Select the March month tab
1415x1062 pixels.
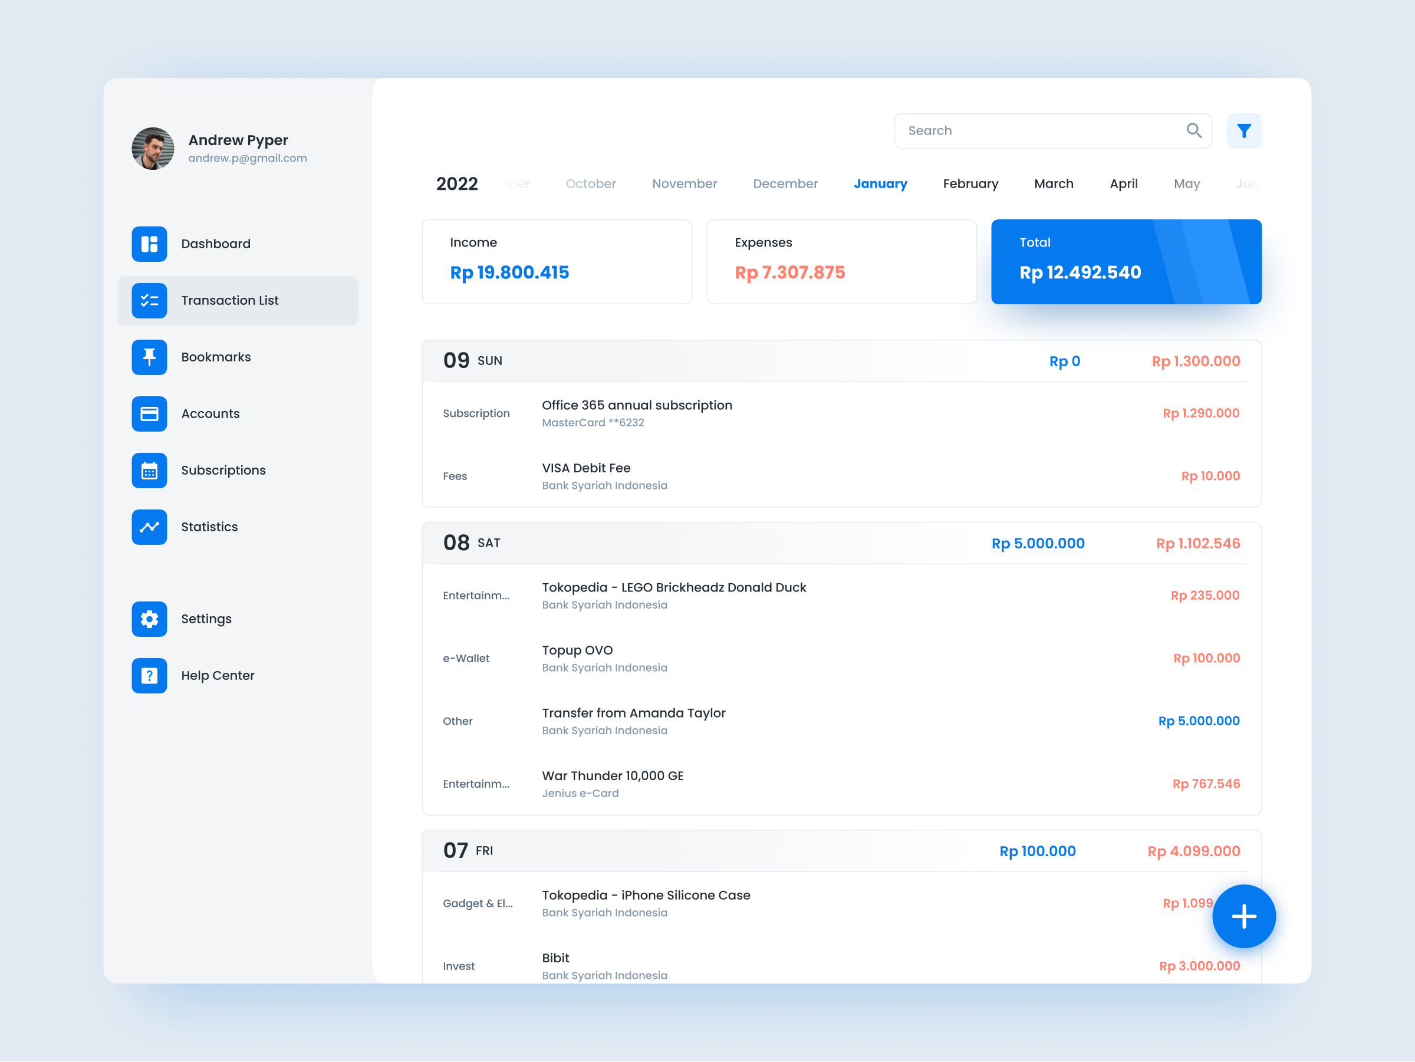coord(1053,183)
